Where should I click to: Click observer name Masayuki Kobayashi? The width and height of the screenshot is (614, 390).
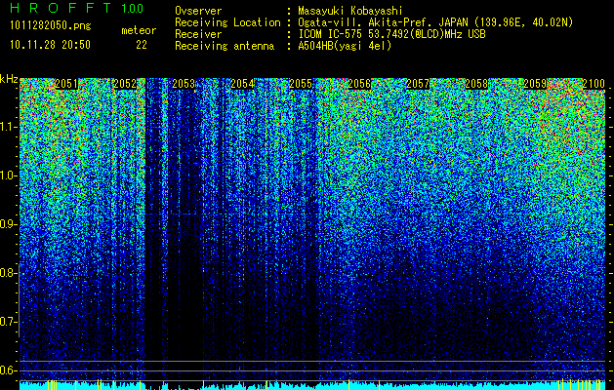point(350,11)
